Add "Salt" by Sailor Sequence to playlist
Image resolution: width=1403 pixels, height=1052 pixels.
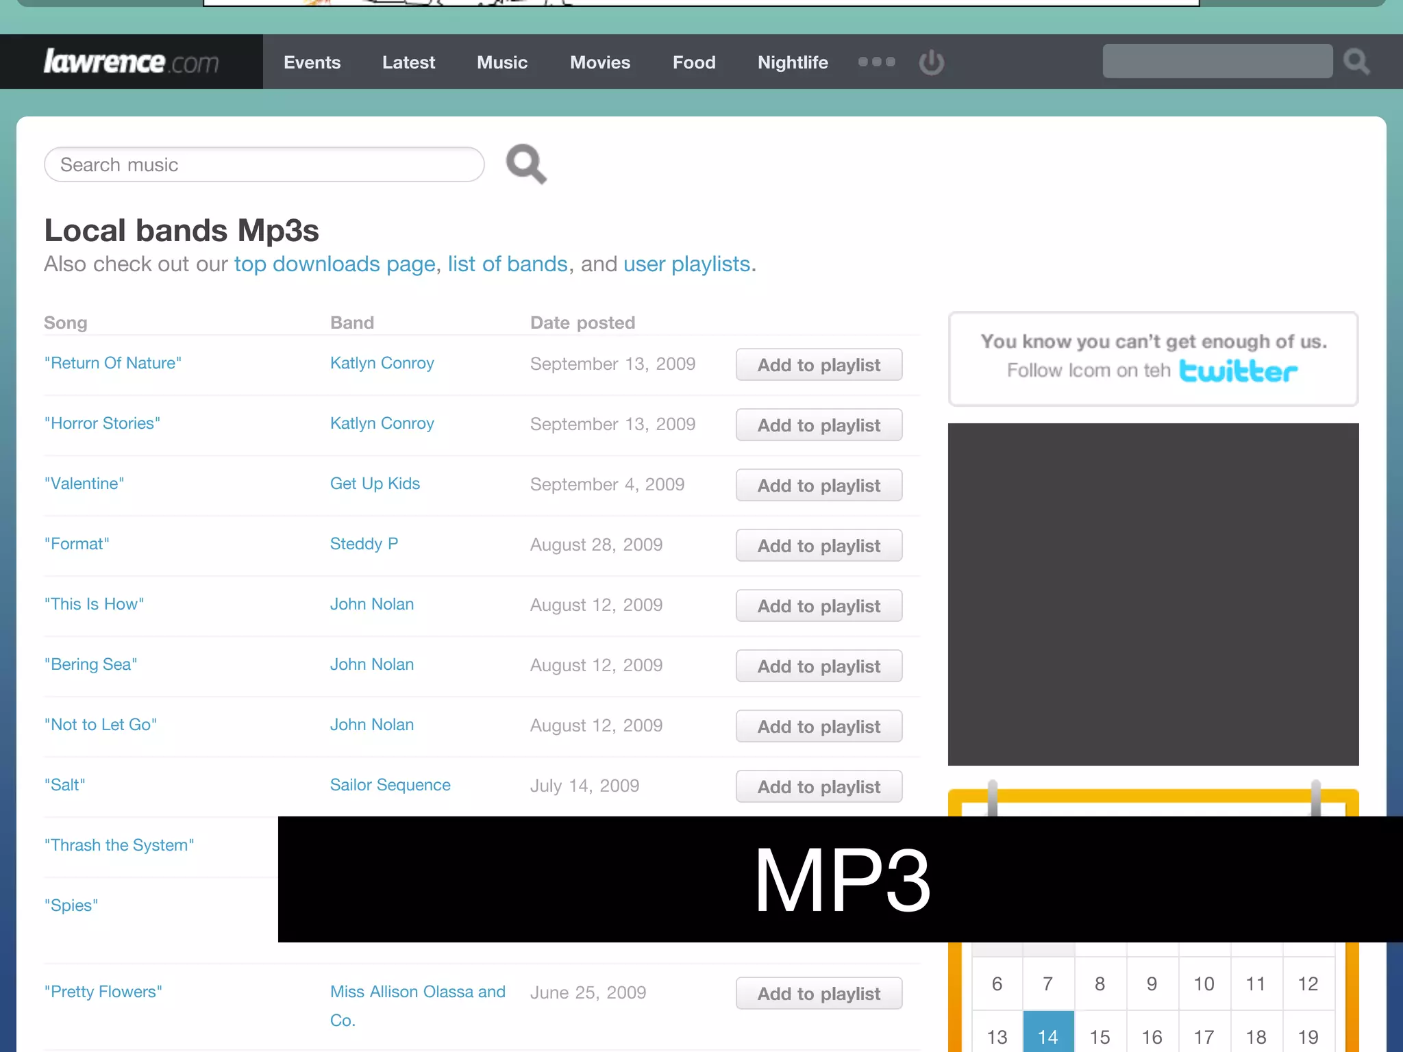click(x=819, y=787)
